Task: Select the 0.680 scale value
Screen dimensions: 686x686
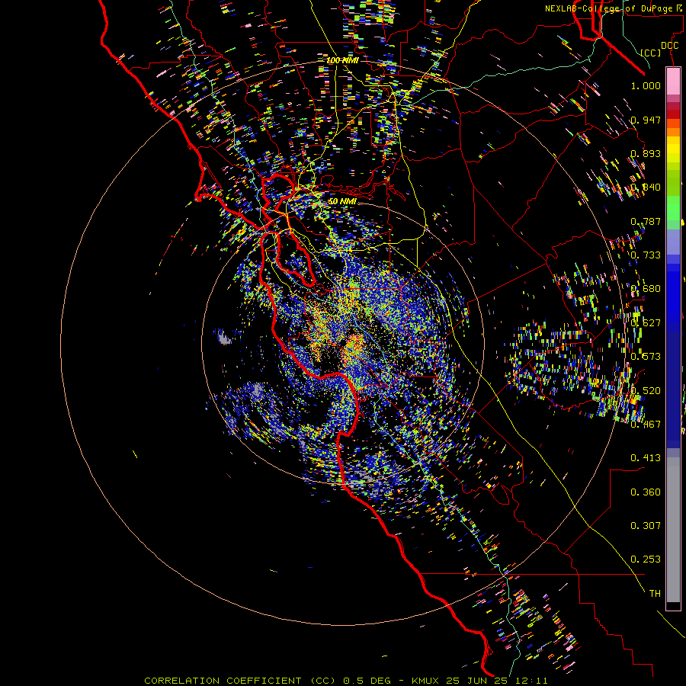Action: click(x=646, y=289)
